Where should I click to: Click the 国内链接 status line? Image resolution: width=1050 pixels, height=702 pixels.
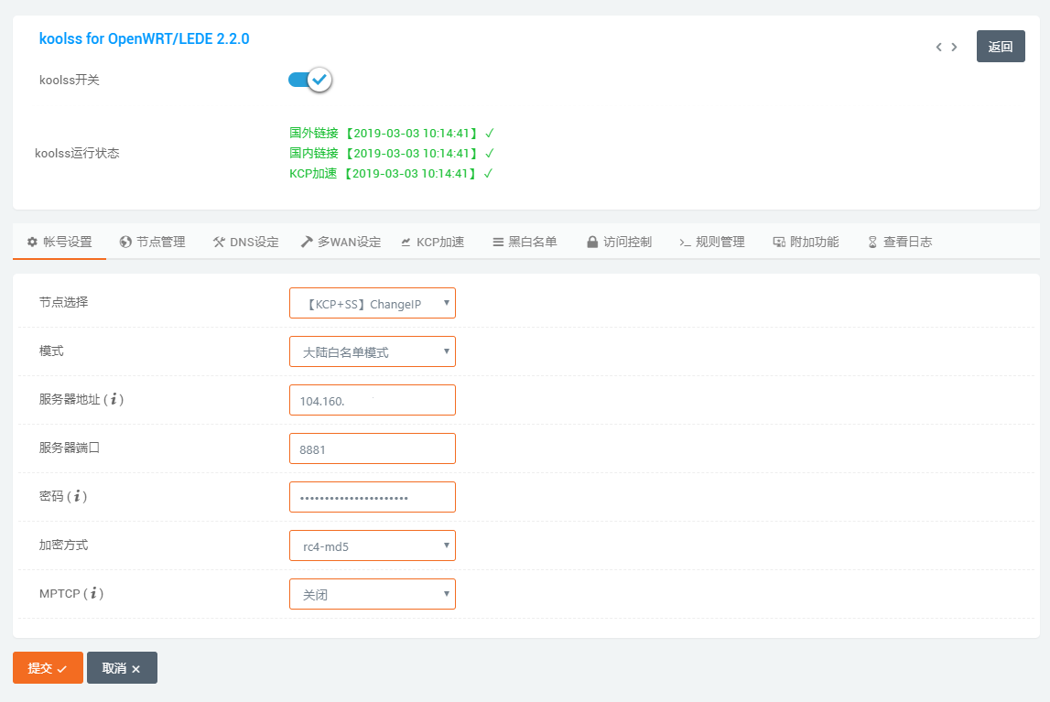click(x=392, y=153)
